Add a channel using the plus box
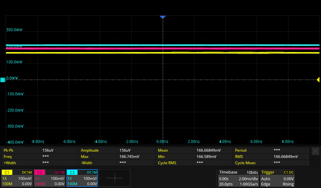Screen dimensions: 321x188 point(115,178)
